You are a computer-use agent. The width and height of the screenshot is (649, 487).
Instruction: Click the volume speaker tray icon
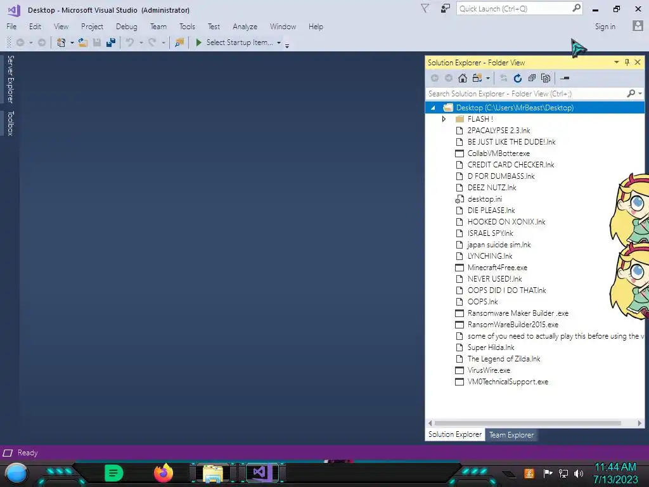[x=579, y=473]
